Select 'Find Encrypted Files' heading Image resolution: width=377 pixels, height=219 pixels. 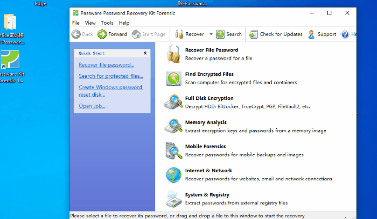point(210,74)
